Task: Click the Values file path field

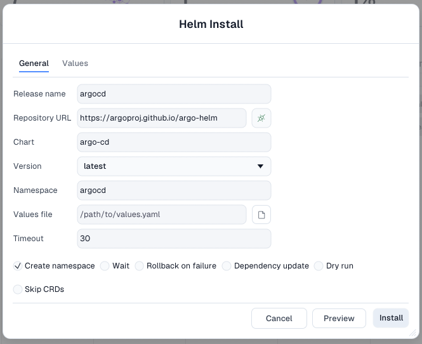Action: [161, 215]
